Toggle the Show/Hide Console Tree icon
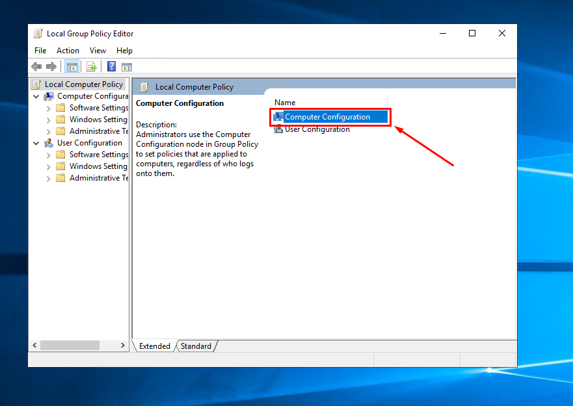The image size is (573, 406). tap(72, 67)
